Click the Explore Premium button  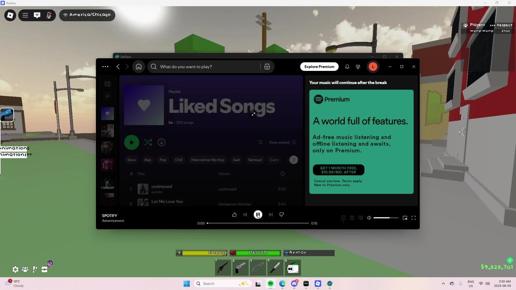click(x=319, y=67)
